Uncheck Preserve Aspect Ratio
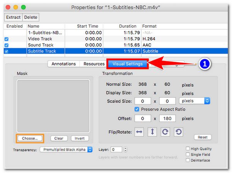This screenshot has height=173, width=232. coord(137,109)
